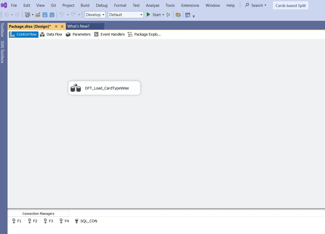The height and width of the screenshot is (234, 325).
Task: Click the Search box in title bar
Action: pos(256,5)
